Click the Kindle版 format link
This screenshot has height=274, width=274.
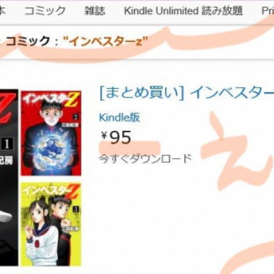[x=119, y=117]
